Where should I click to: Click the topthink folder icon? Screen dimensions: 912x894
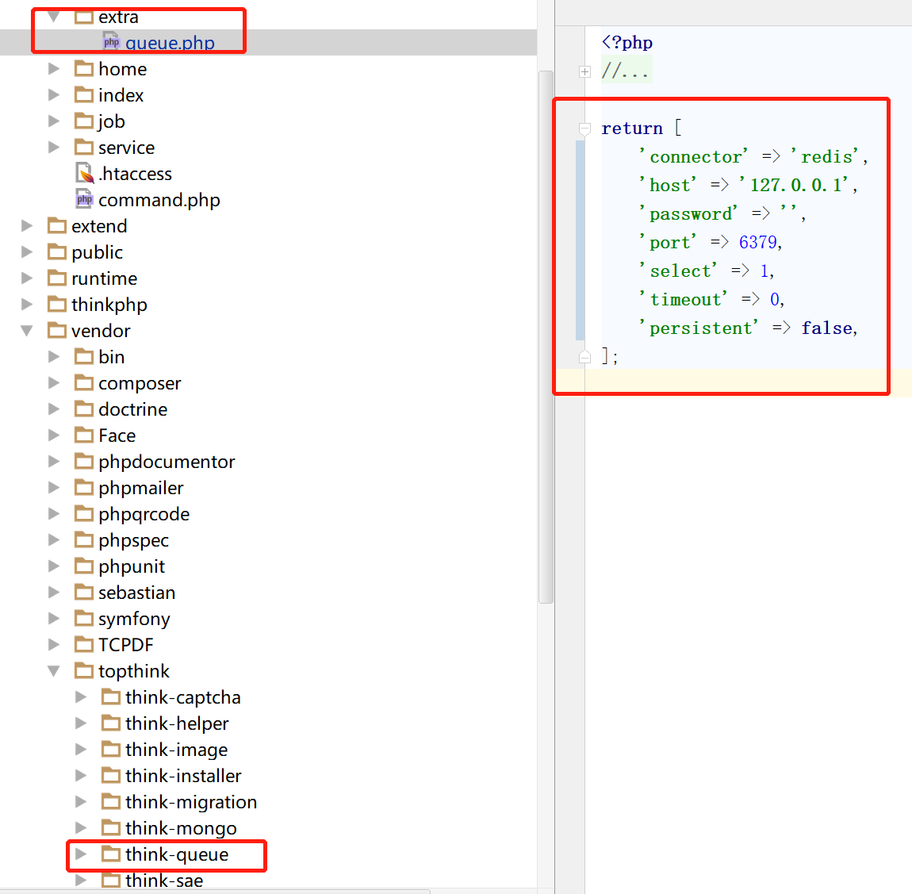point(84,670)
